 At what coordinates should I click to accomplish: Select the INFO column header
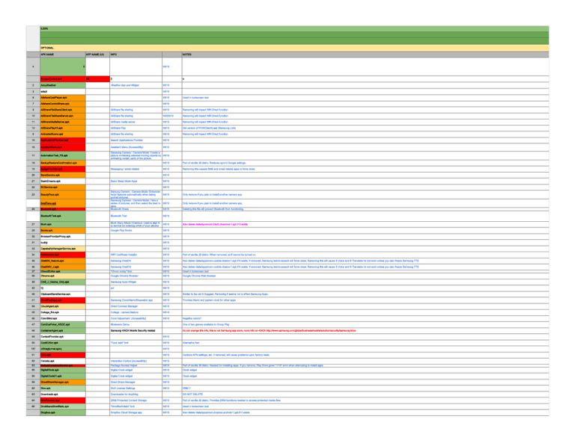(x=136, y=54)
